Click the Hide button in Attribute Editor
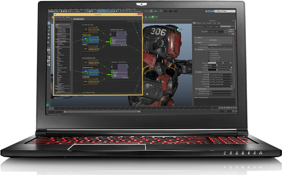Image resolution: width=282 pixels, height=175 pixels. pyautogui.click(x=233, y=34)
